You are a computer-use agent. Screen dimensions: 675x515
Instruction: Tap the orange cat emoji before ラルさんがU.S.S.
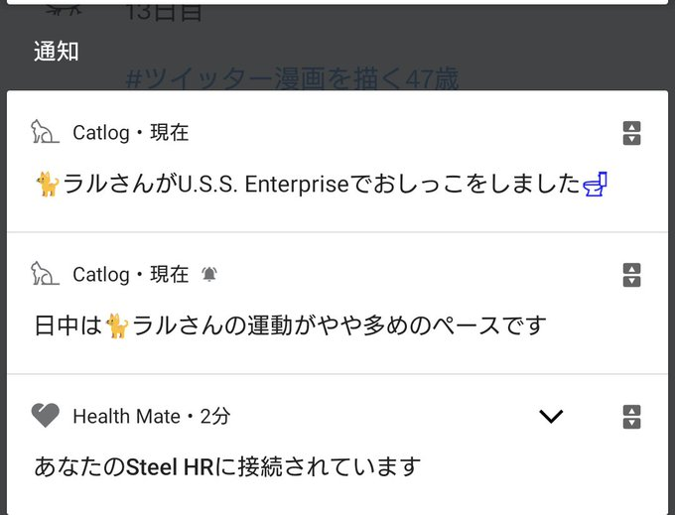pos(48,185)
